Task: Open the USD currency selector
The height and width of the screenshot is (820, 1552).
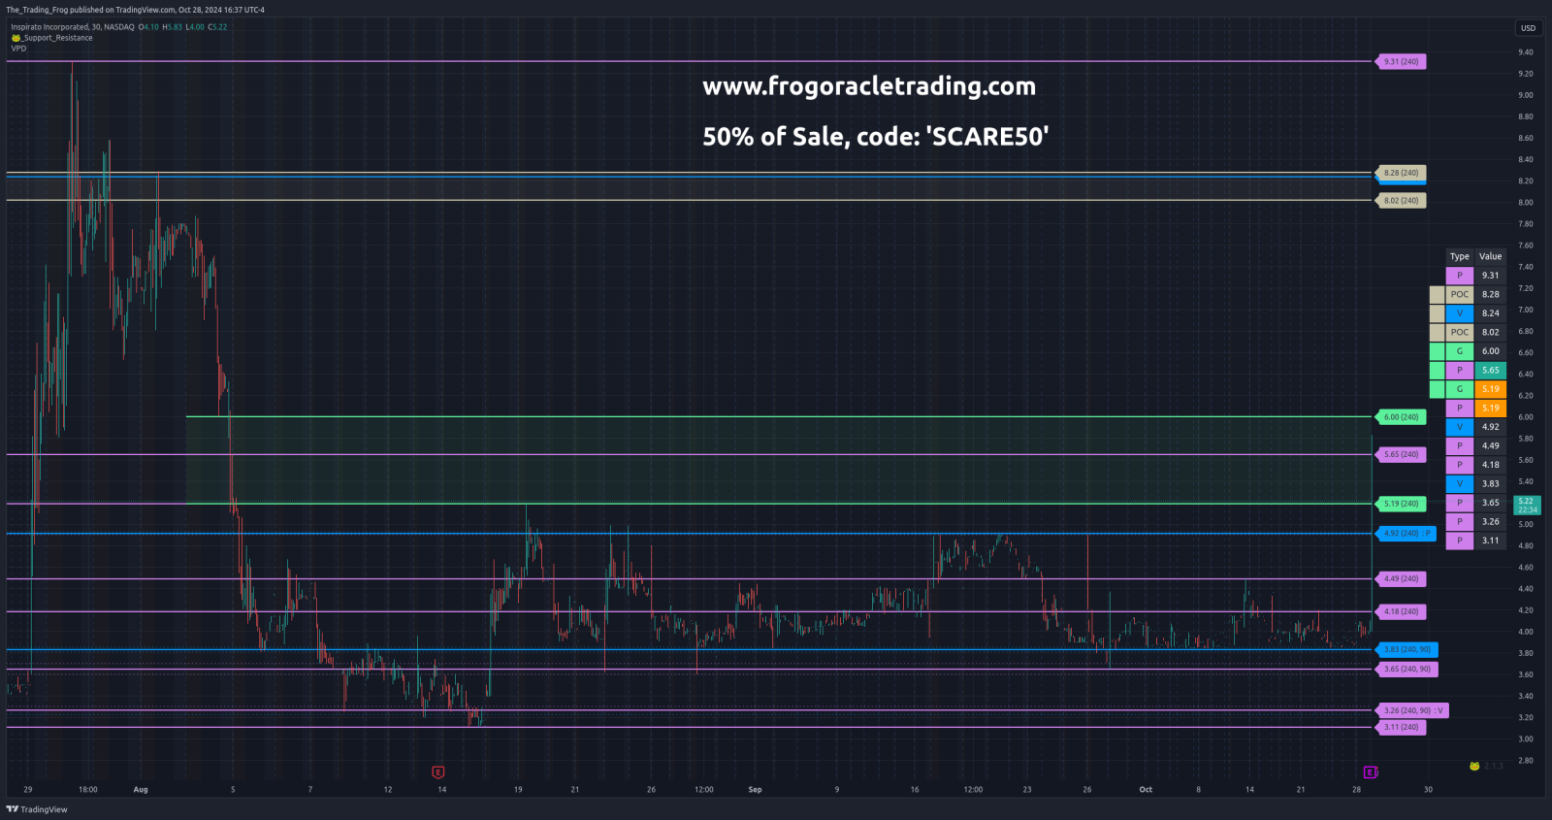Action: (x=1529, y=28)
